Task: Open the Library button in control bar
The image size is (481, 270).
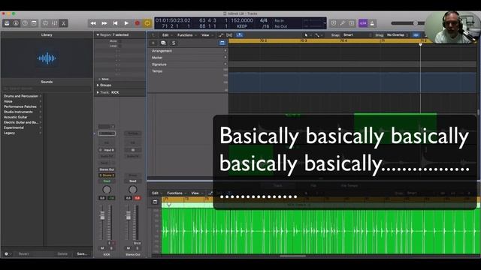Action: pos(7,23)
